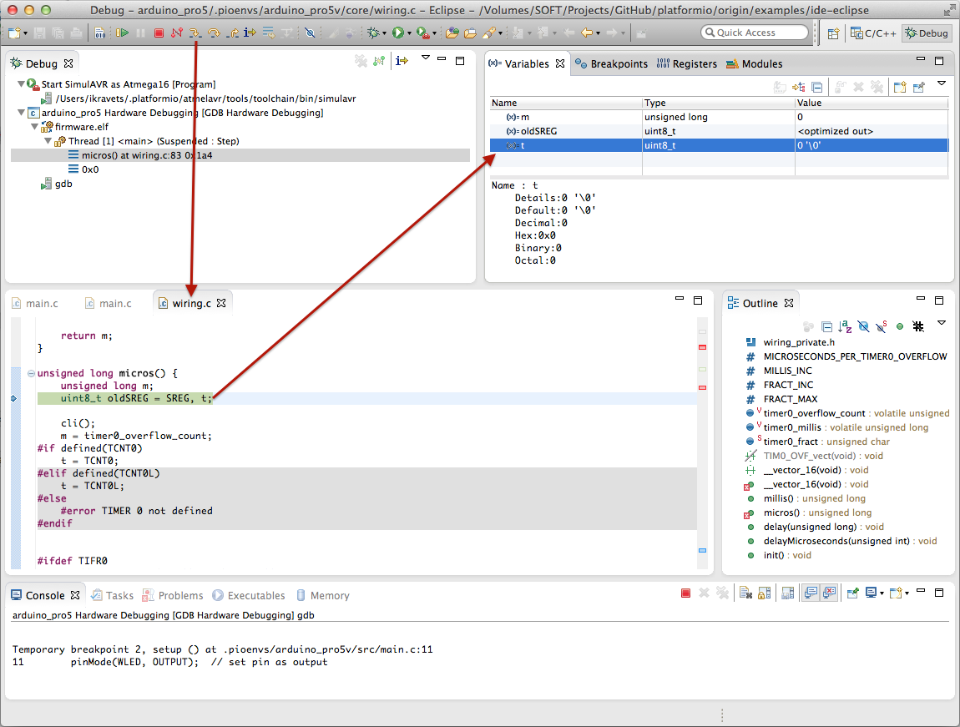Viewport: 960px width, 727px height.
Task: Click the binary 010 build icon
Action: [x=100, y=33]
